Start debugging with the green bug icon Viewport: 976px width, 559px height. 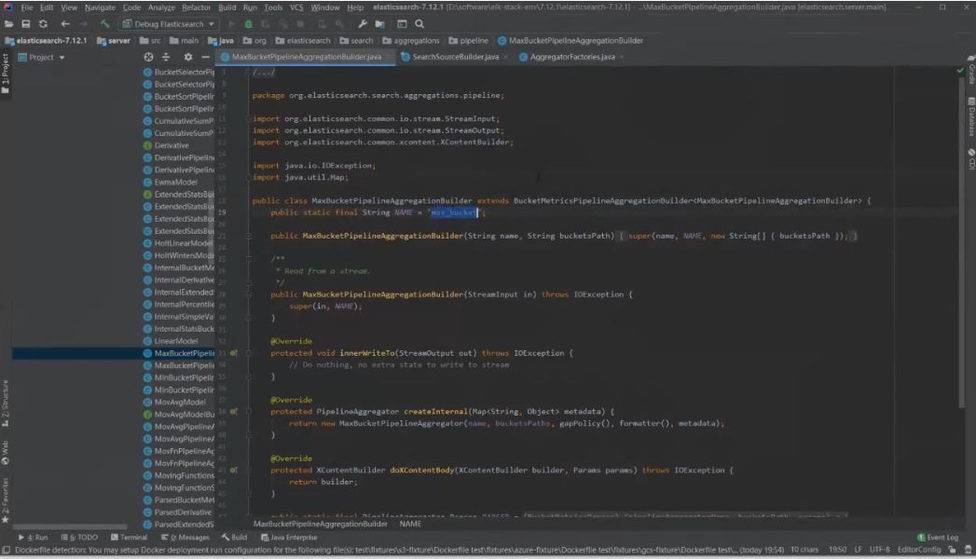pyautogui.click(x=248, y=23)
